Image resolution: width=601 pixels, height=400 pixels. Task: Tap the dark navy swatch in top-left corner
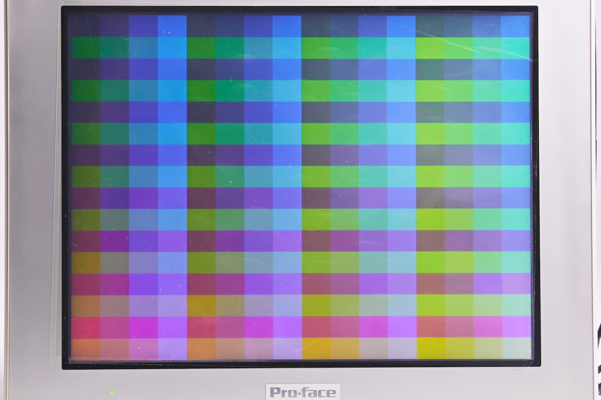[x=86, y=26]
